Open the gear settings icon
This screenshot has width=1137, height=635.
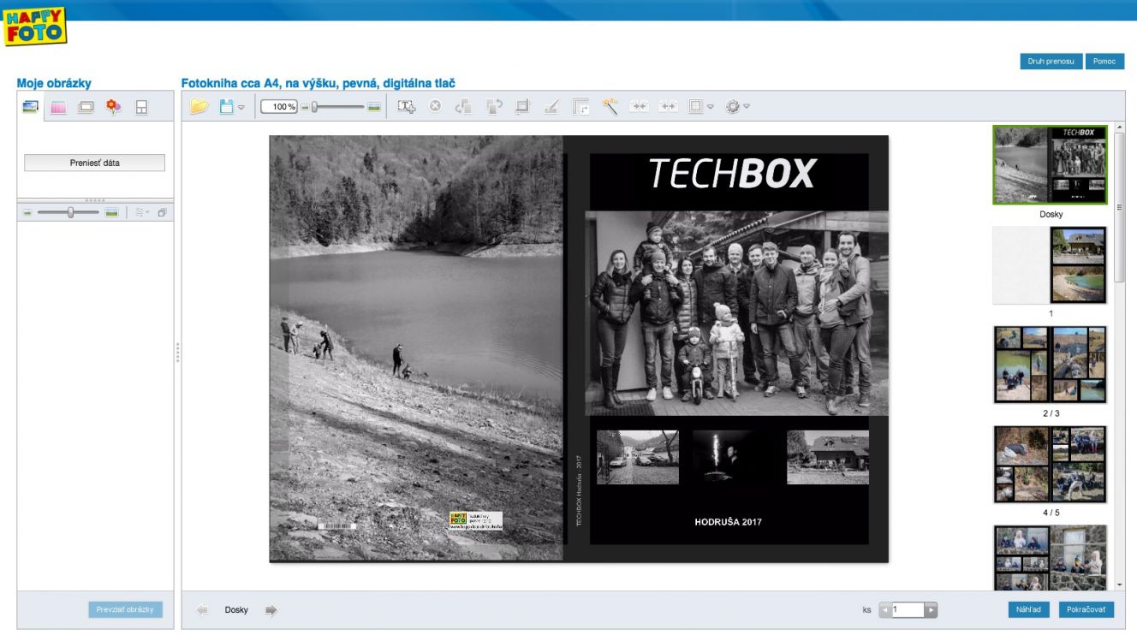click(x=732, y=107)
